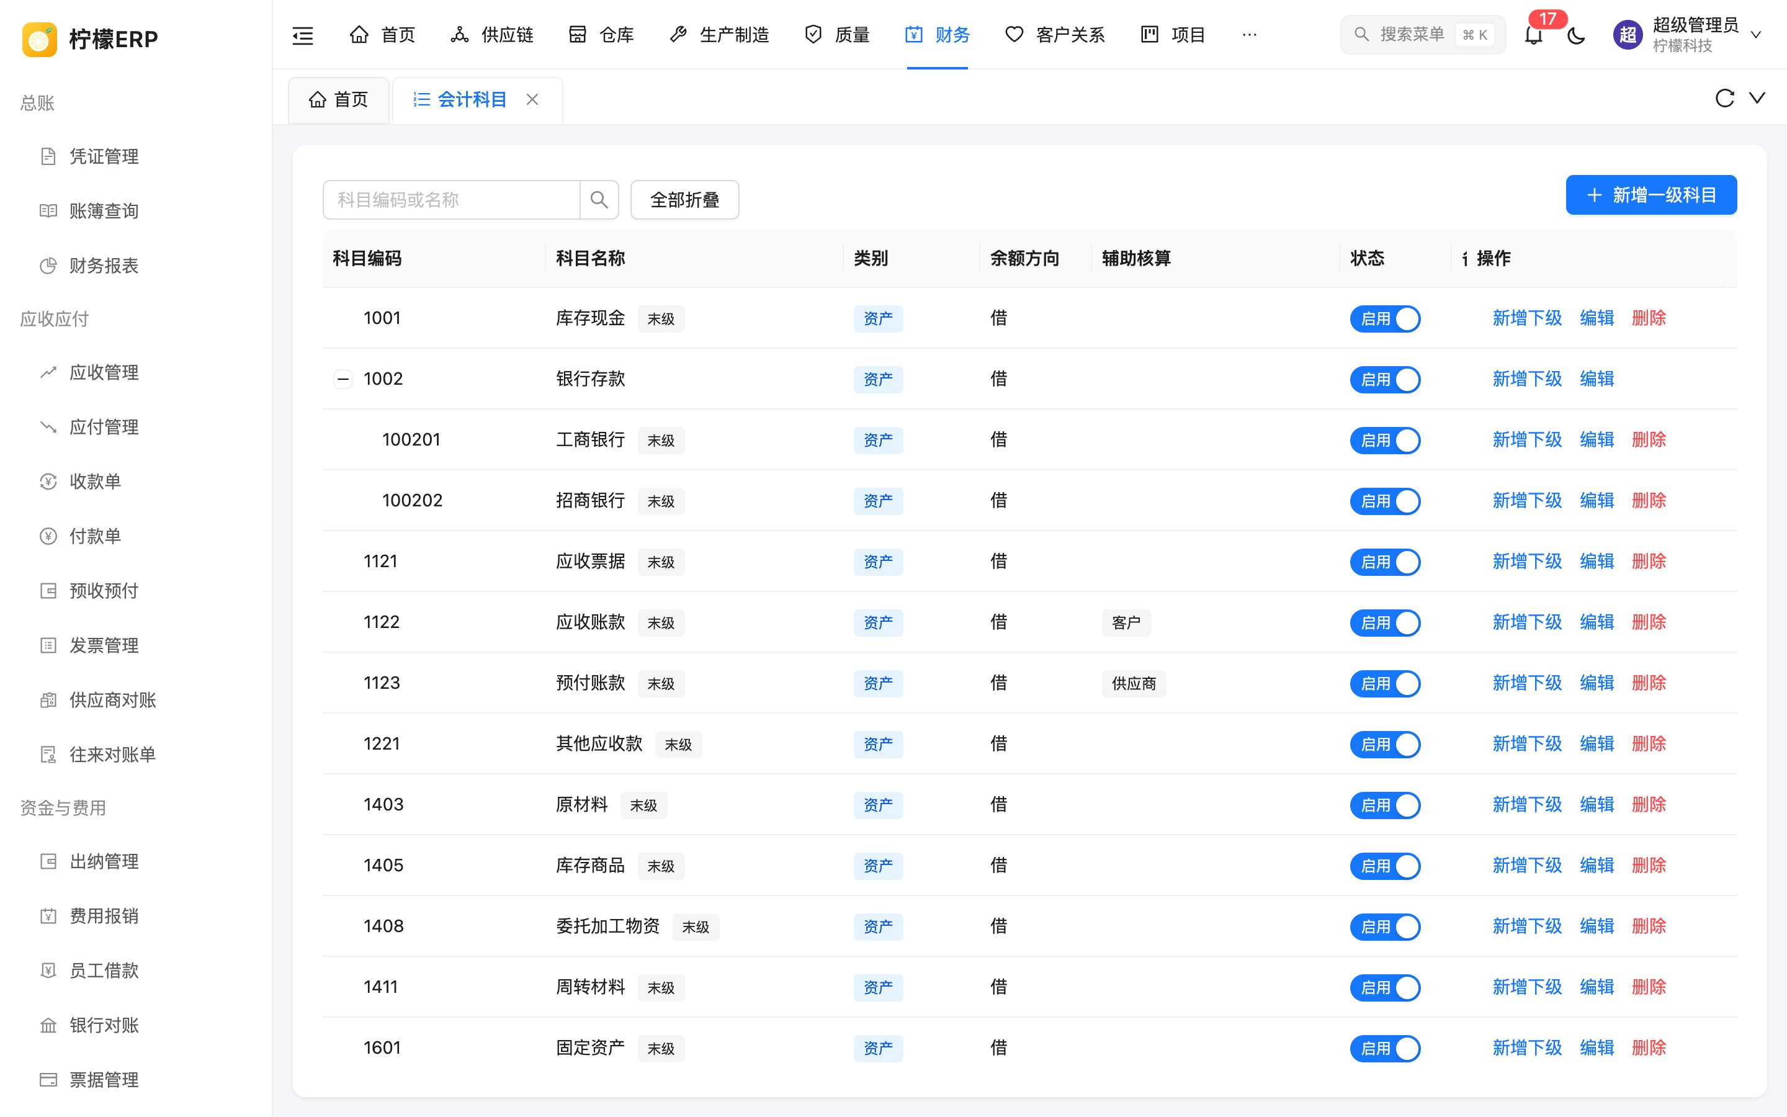This screenshot has height=1117, width=1787.
Task: Click the 搜索菜单 search box
Action: click(x=1422, y=35)
